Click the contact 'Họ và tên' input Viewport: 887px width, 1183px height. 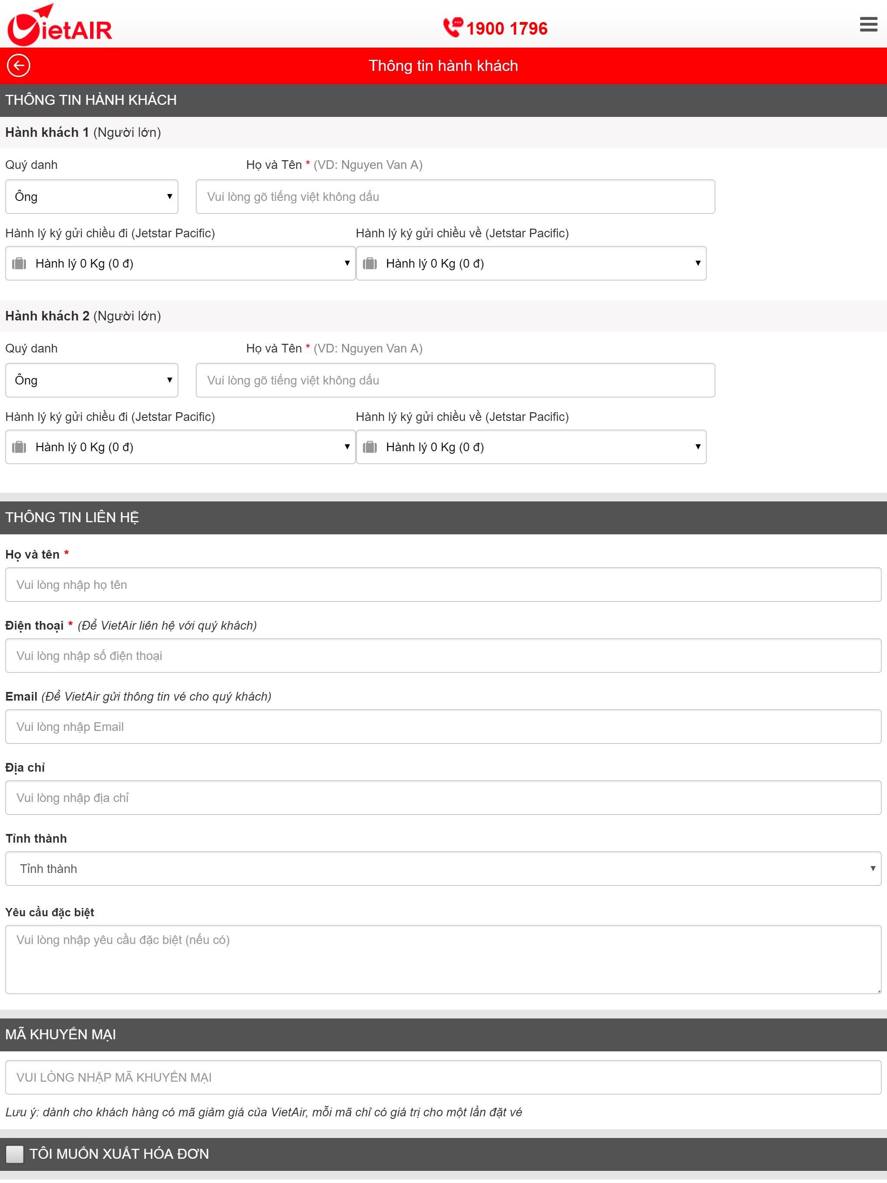click(443, 585)
